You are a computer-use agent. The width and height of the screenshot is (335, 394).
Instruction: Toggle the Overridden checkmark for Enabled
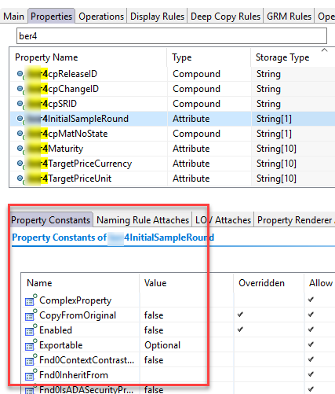tap(240, 330)
